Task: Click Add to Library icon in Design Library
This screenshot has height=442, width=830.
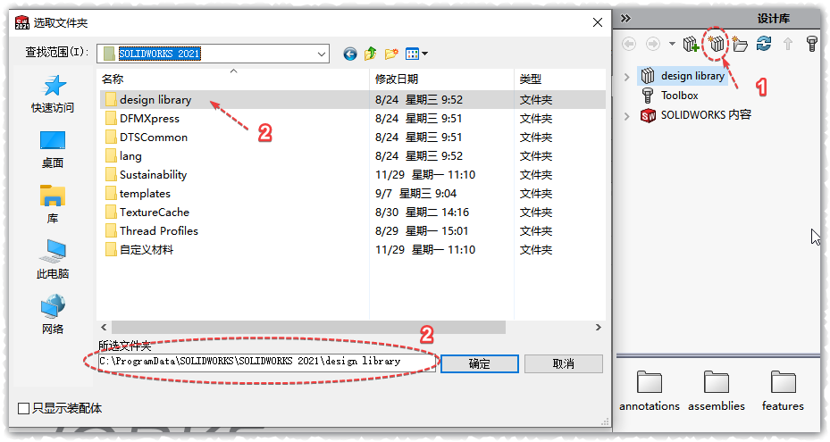Action: [691, 44]
